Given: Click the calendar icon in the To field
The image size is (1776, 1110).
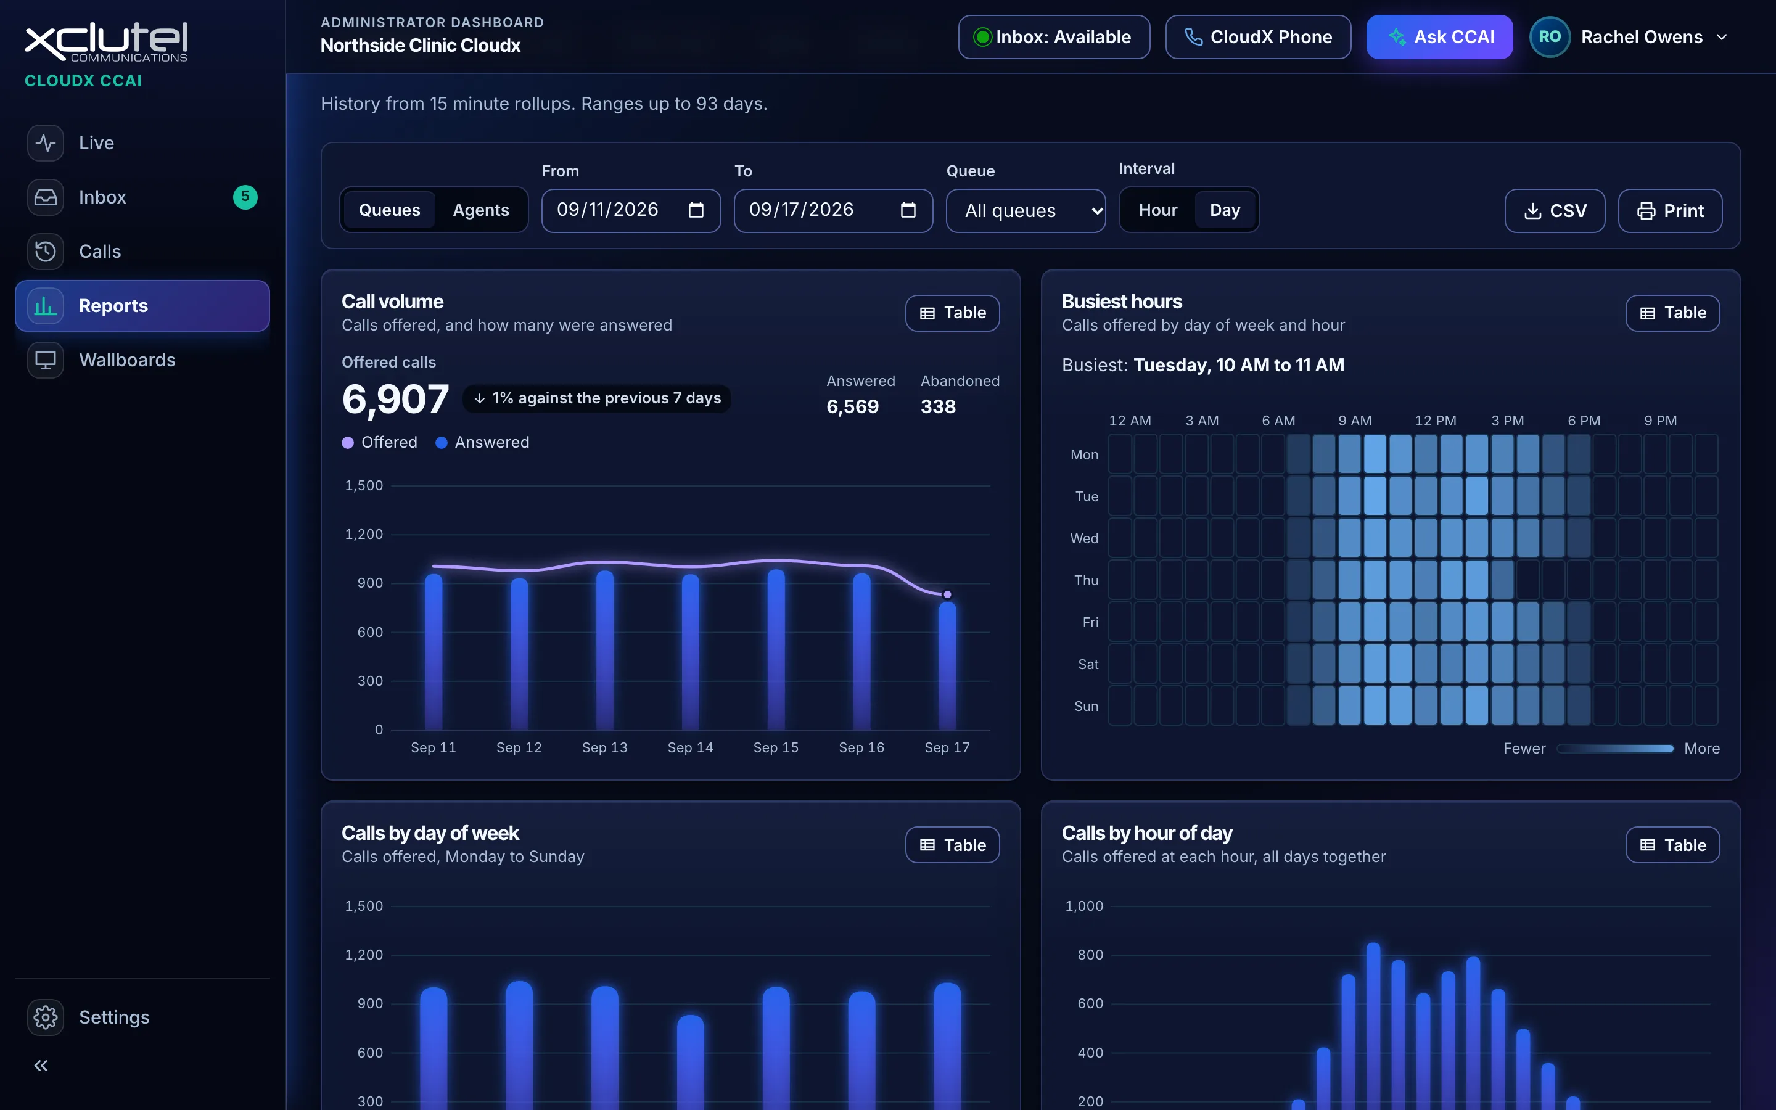Looking at the screenshot, I should point(908,210).
